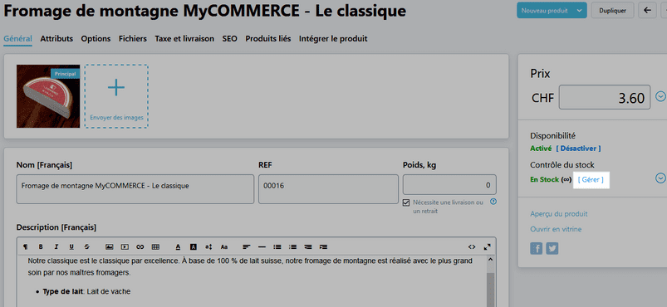
Task: Open help for shipping requirement
Action: point(493,202)
